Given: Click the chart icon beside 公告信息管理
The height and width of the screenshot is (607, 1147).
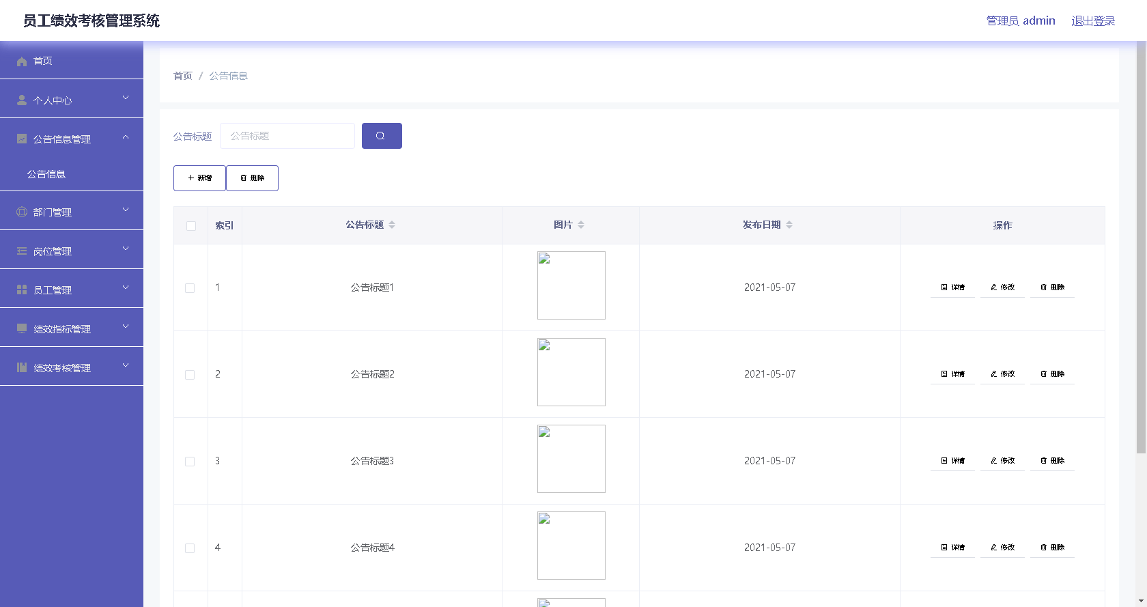Looking at the screenshot, I should (x=22, y=139).
